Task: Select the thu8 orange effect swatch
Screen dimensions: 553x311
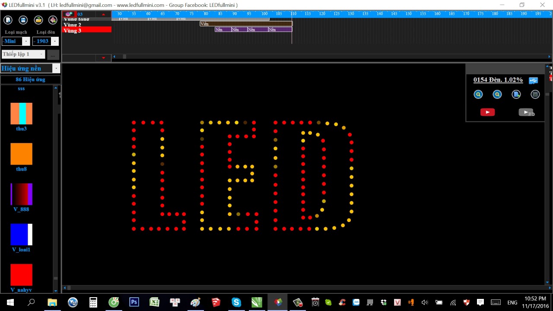Action: point(21,154)
